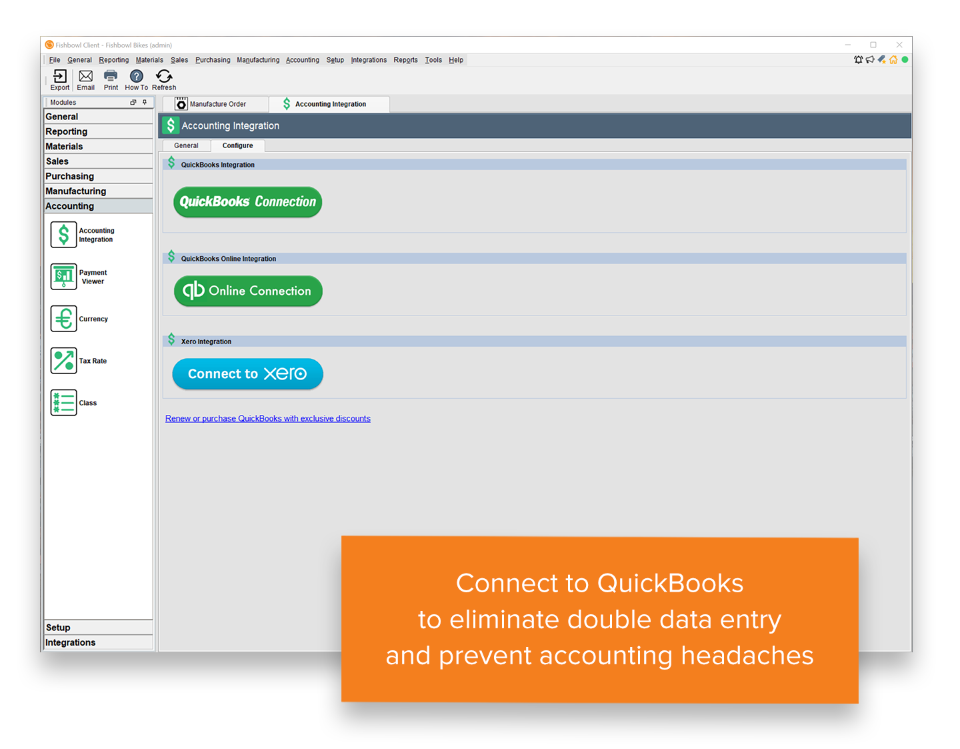This screenshot has height=749, width=960.
Task: Click the orange home icon
Action: [x=893, y=59]
